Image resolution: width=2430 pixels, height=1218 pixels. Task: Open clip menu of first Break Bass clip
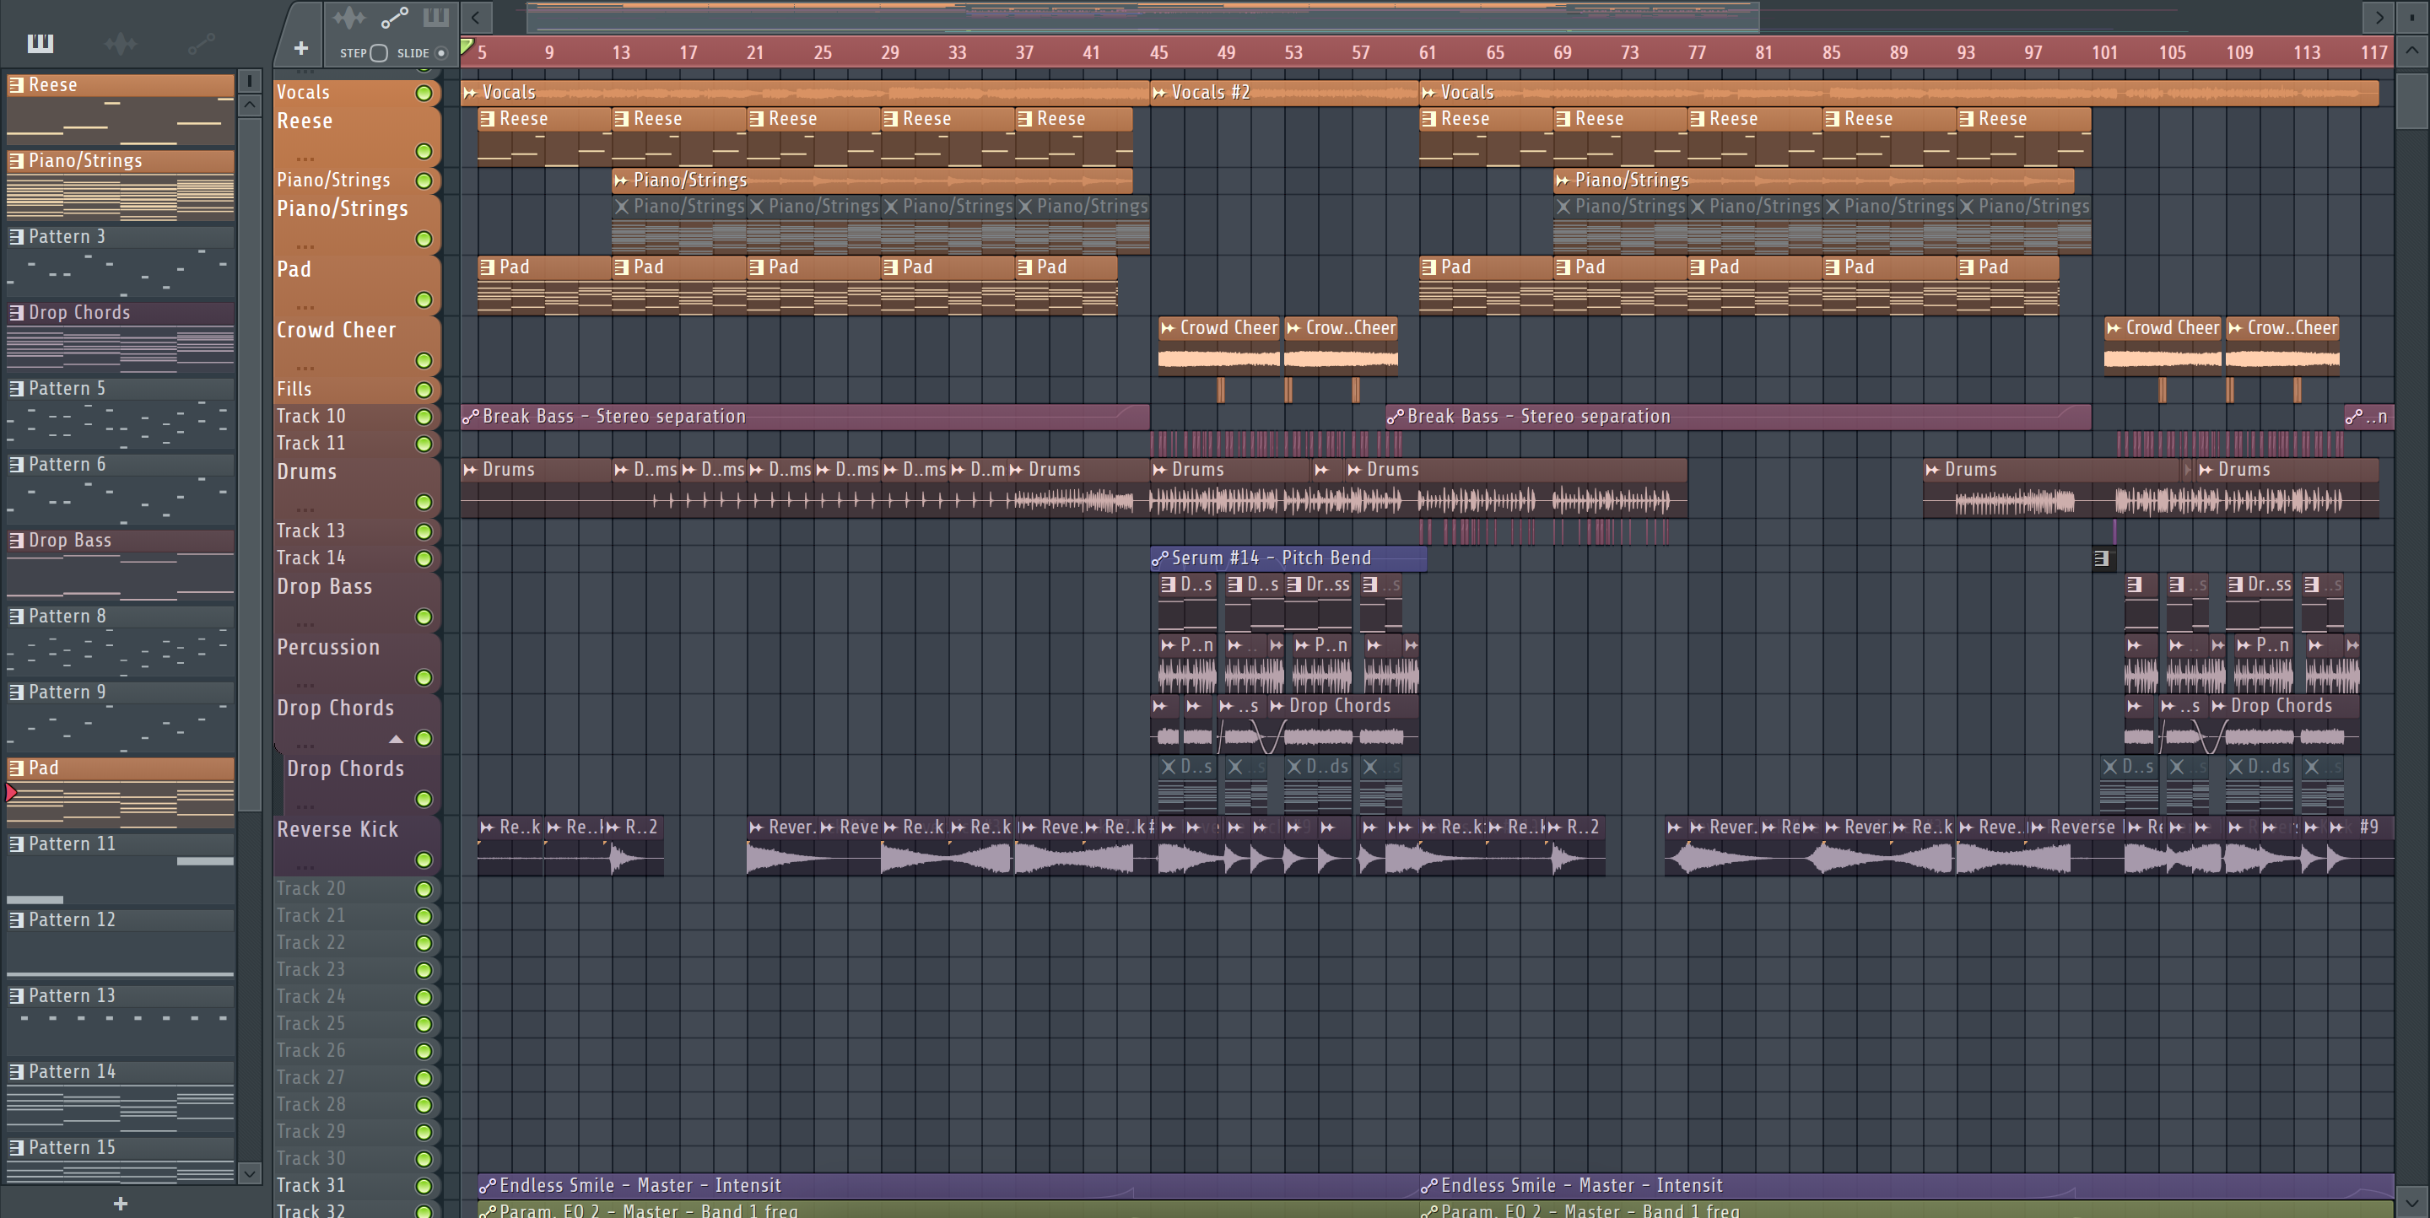click(471, 417)
